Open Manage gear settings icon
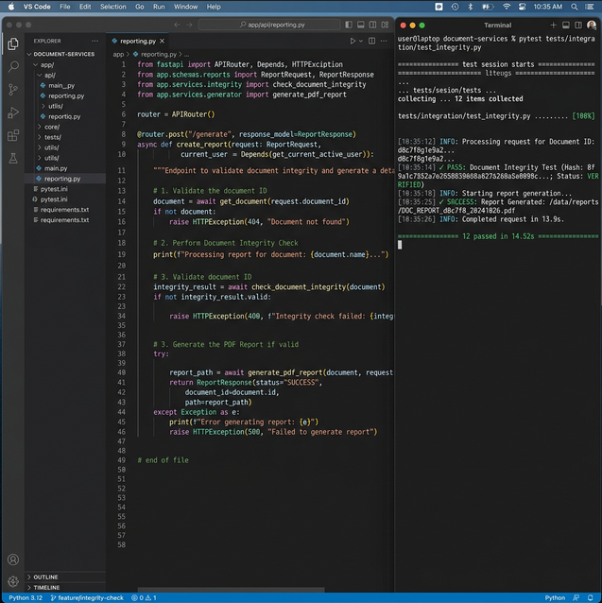 (13, 581)
